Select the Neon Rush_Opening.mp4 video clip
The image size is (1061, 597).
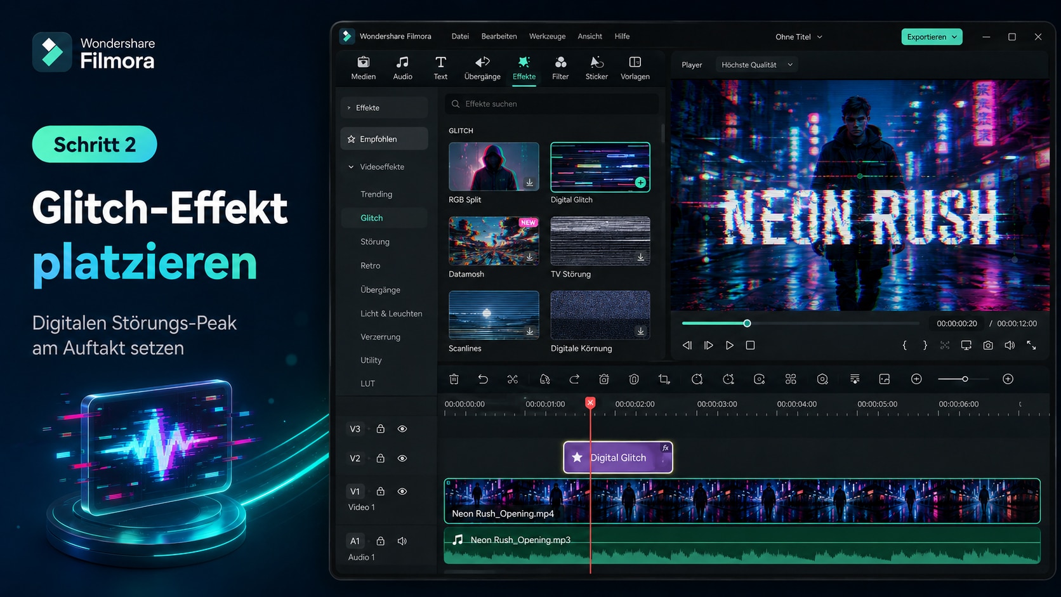coord(742,501)
